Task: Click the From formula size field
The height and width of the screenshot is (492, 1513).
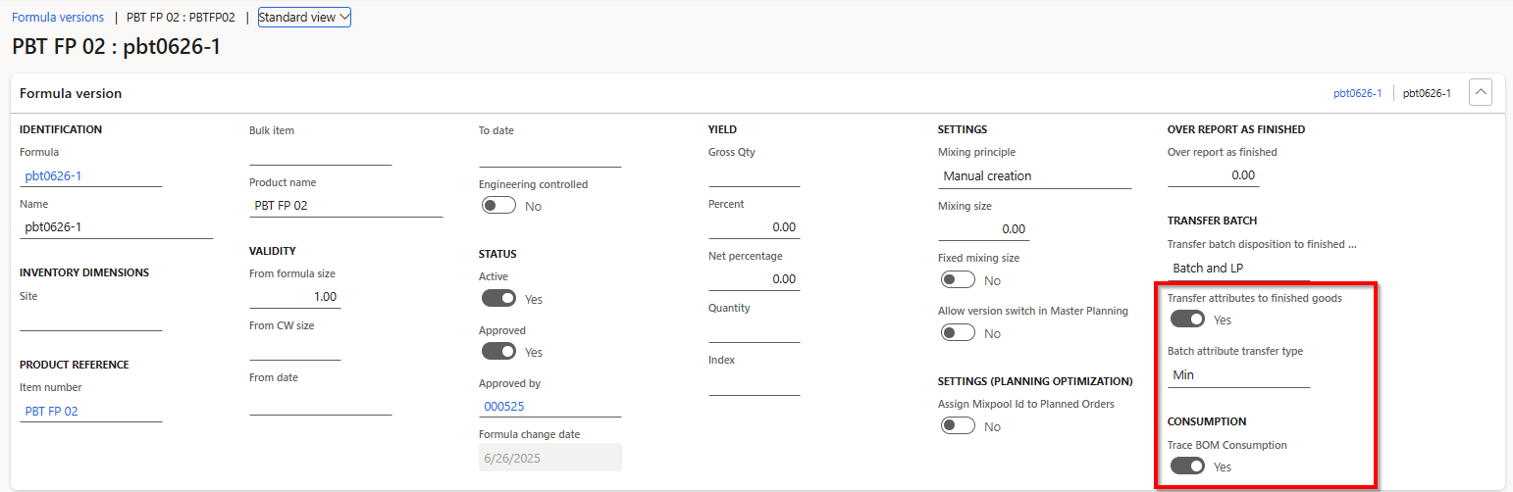Action: pyautogui.click(x=295, y=297)
